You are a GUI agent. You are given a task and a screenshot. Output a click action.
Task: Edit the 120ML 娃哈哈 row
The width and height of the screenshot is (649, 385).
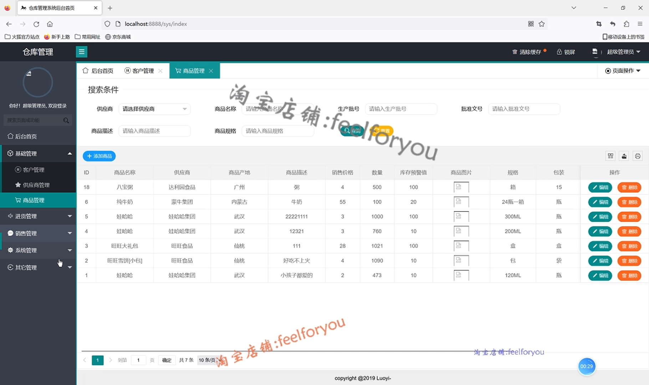coord(600,276)
